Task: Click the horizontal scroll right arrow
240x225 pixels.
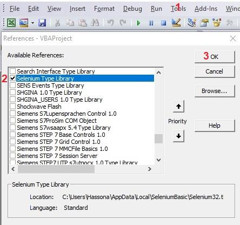Action: coord(150,169)
